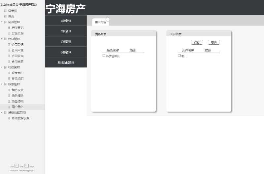Screen dimensions: 264x174
Task: Collapse the 基础数据管理 tree folder
Action: [2, 112]
